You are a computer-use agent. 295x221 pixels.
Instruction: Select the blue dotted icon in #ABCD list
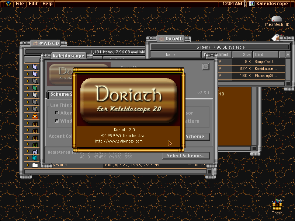pos(35,151)
